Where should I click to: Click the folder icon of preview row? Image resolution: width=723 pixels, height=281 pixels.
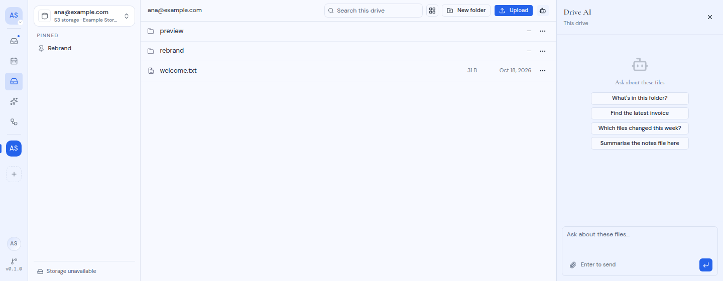pos(151,31)
